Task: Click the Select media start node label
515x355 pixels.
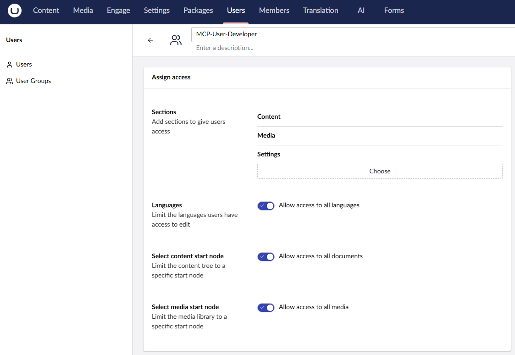Action: coord(185,307)
